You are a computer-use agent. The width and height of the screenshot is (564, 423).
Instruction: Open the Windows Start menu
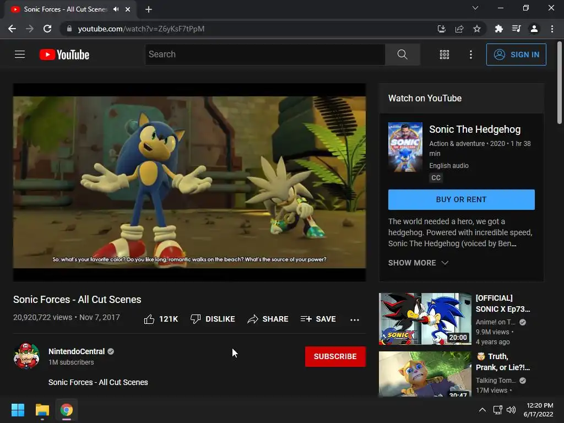[18, 410]
